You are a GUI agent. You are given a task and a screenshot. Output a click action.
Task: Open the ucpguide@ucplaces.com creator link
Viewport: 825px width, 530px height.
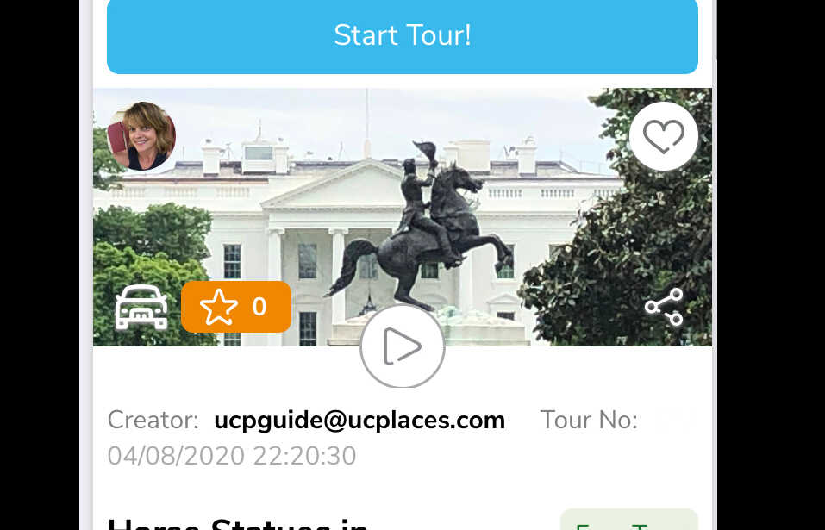pyautogui.click(x=359, y=420)
